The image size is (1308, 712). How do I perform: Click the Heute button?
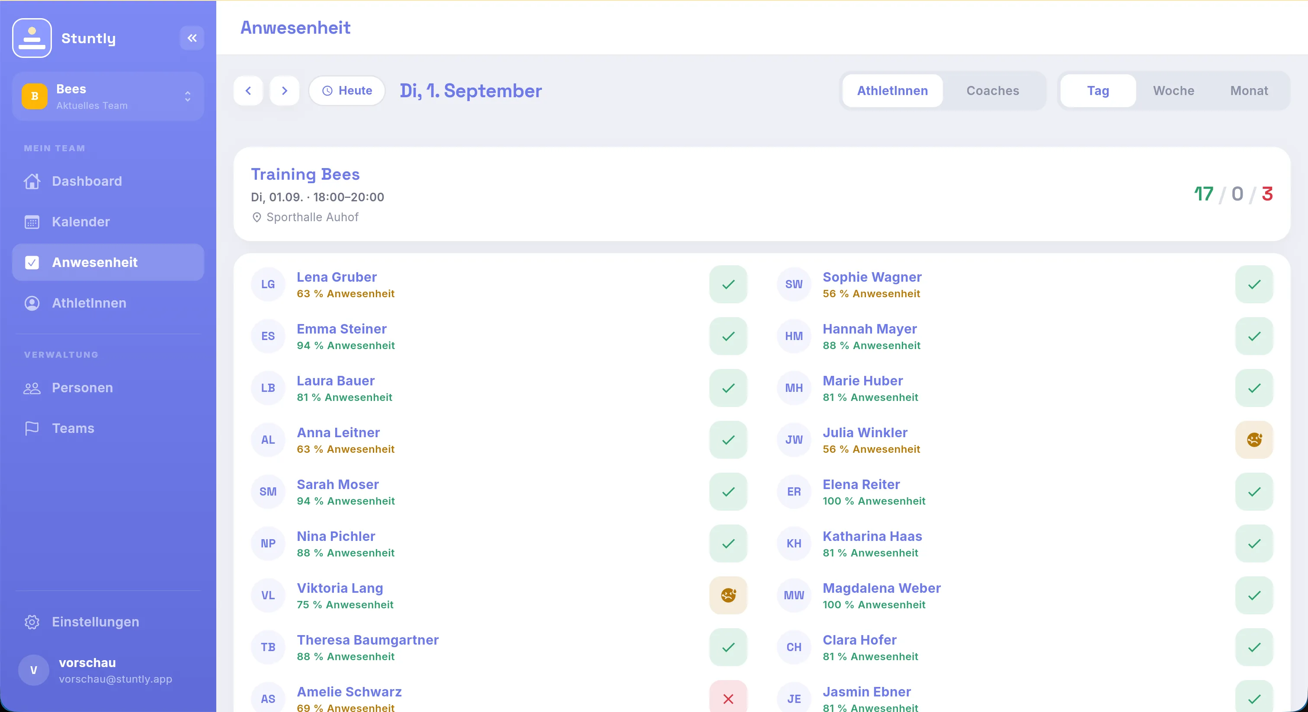[347, 91]
